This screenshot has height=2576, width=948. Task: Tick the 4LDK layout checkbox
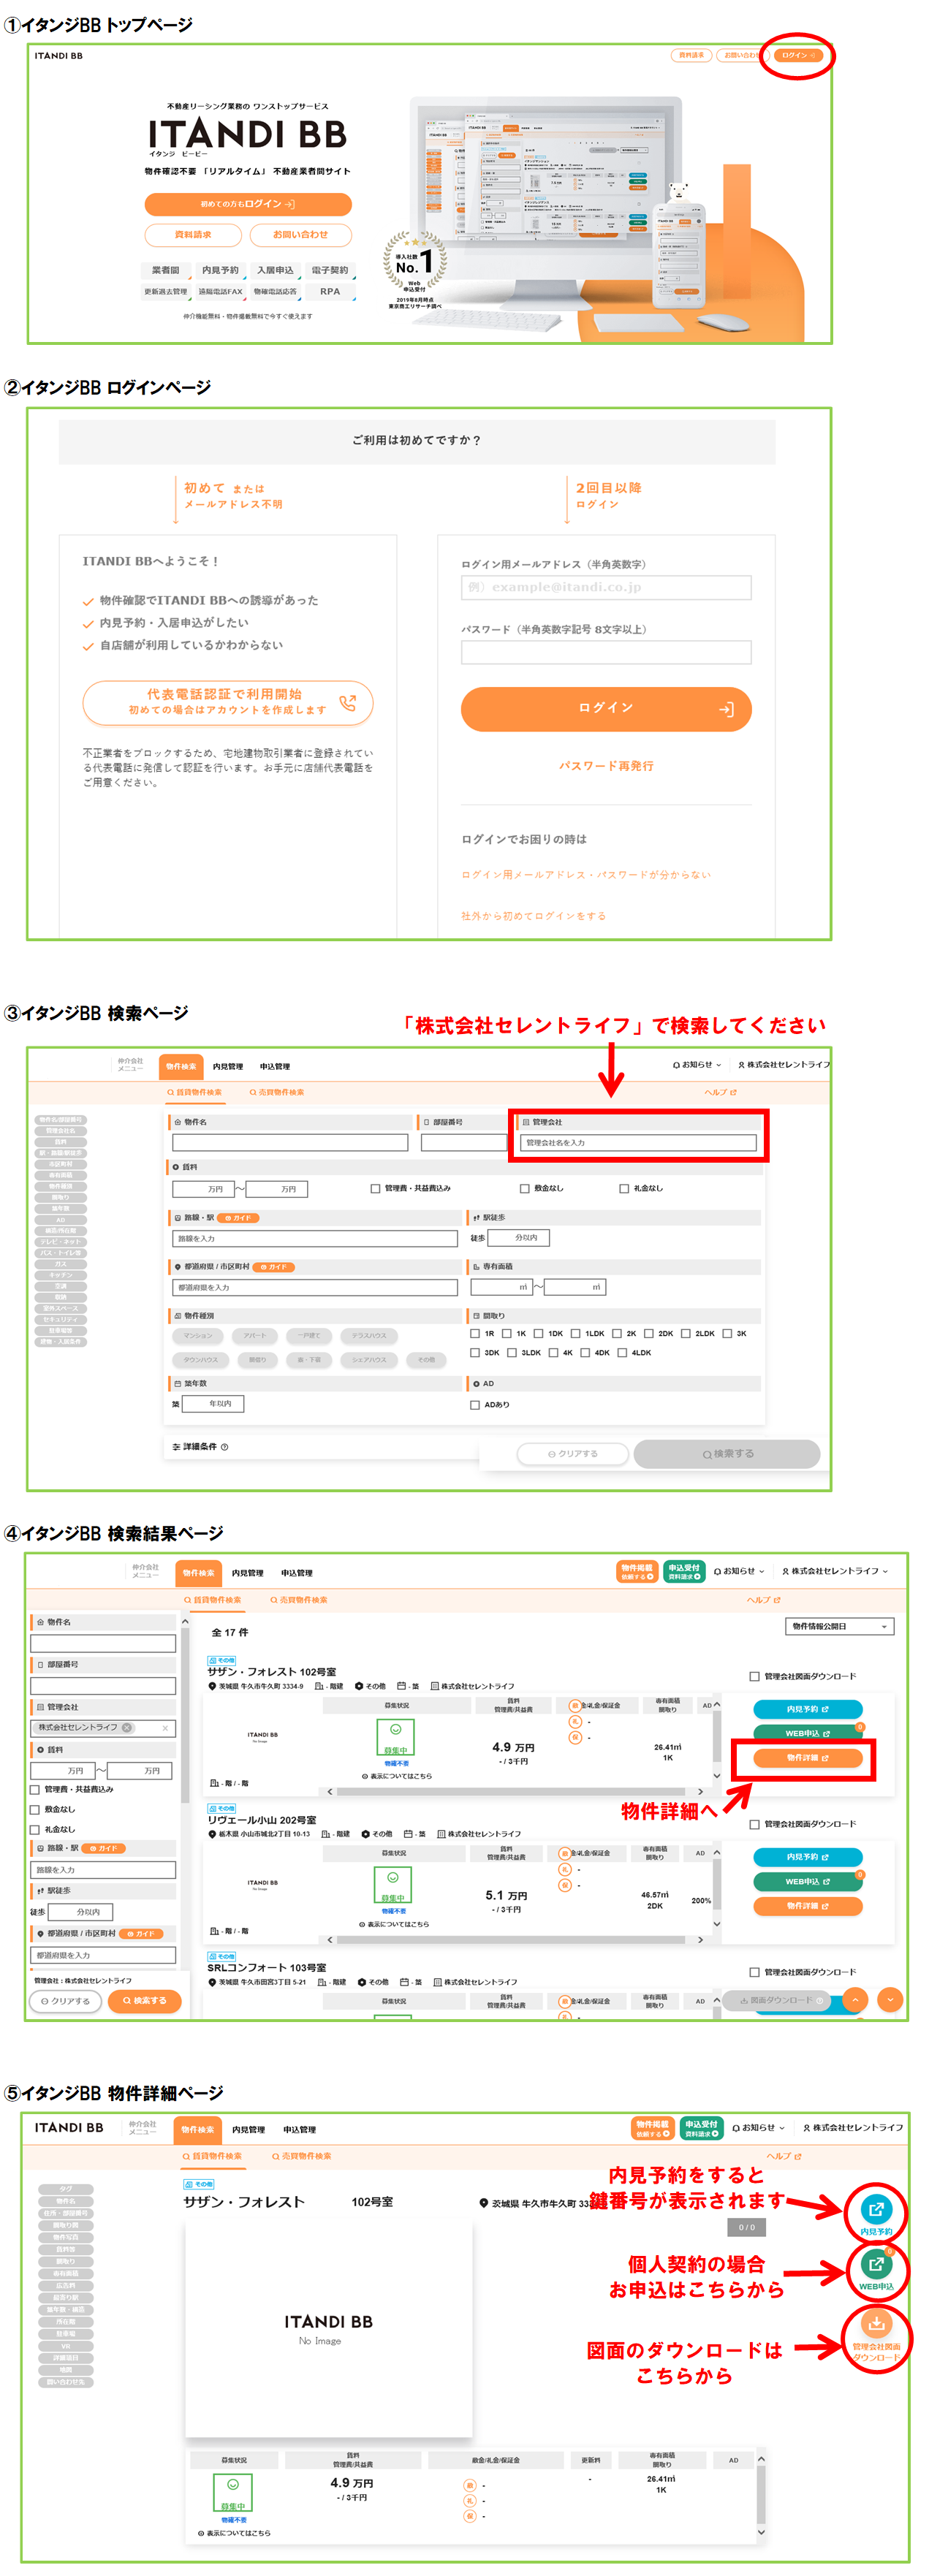click(622, 1352)
